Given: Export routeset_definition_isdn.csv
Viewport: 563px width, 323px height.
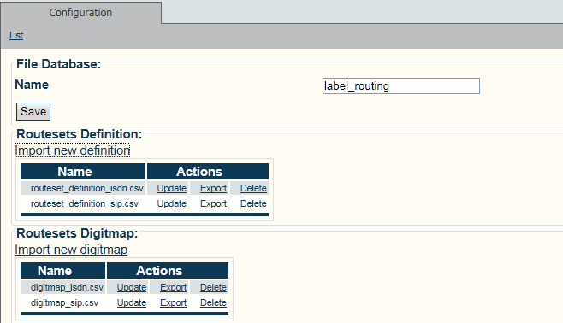Looking at the screenshot, I should tap(213, 188).
